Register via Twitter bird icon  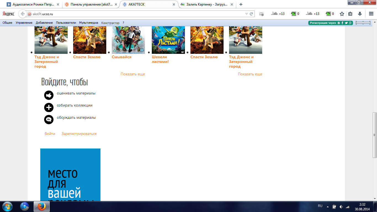(x=346, y=23)
